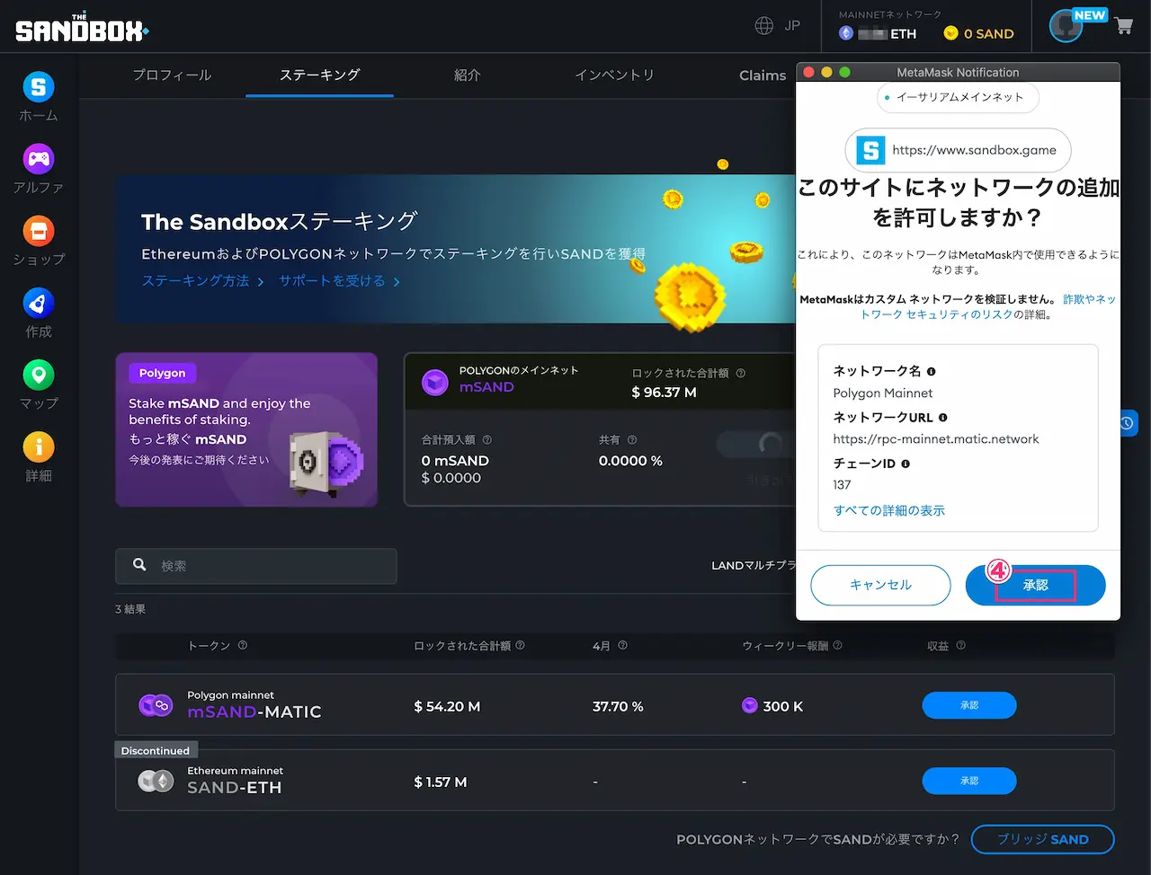Click help icon next to 共有
The width and height of the screenshot is (1151, 875).
[632, 440]
